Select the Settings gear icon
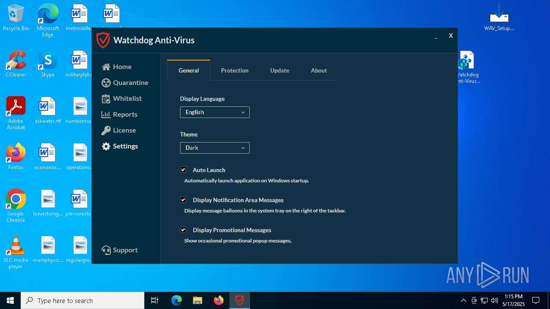The width and height of the screenshot is (550, 309). [106, 146]
